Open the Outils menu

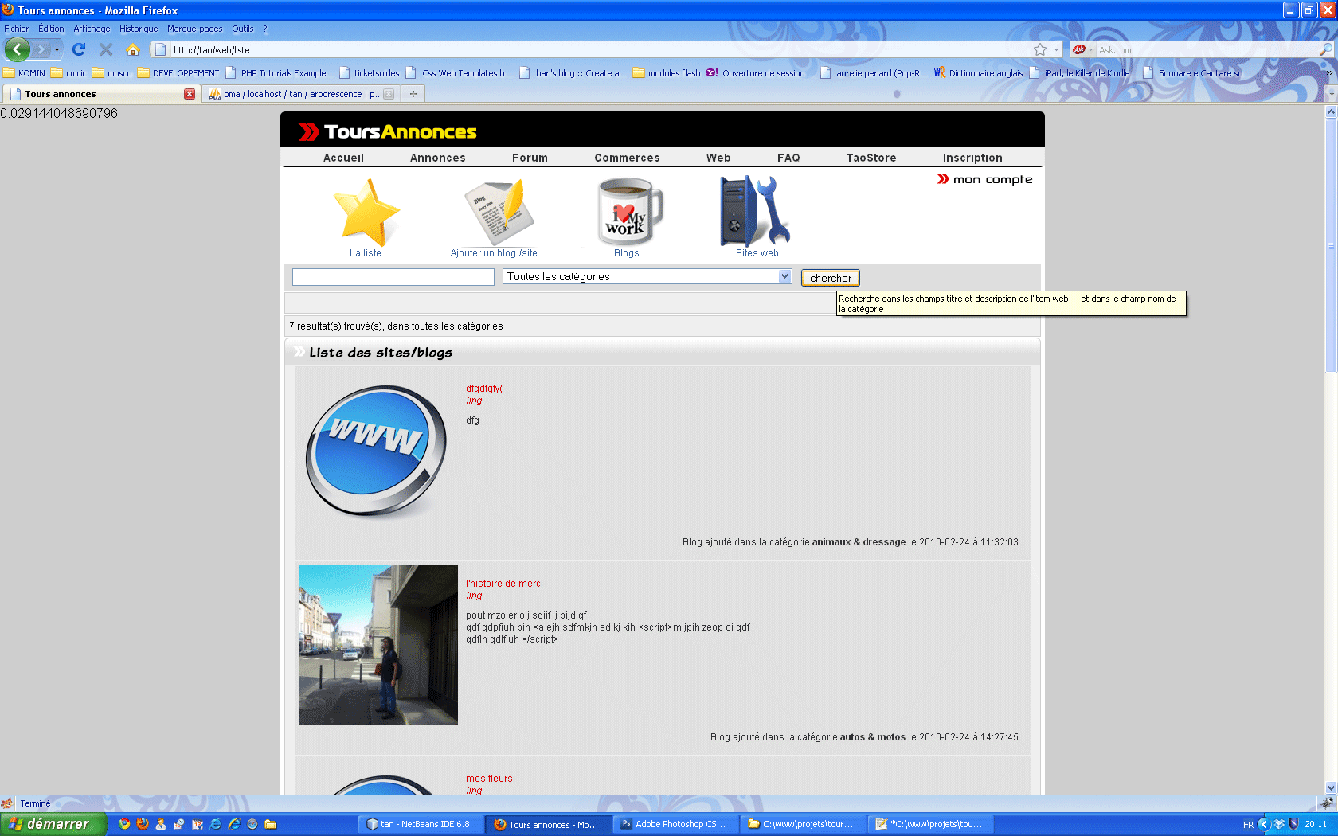click(243, 29)
